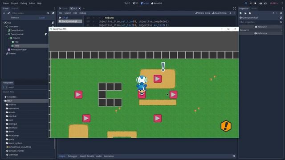Open the script editor File menu

pos(61,13)
